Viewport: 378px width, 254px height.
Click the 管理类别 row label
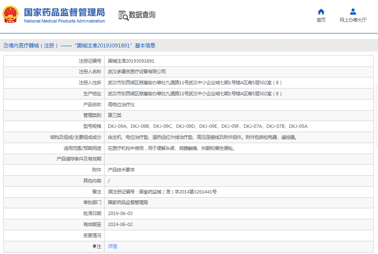pos(92,115)
